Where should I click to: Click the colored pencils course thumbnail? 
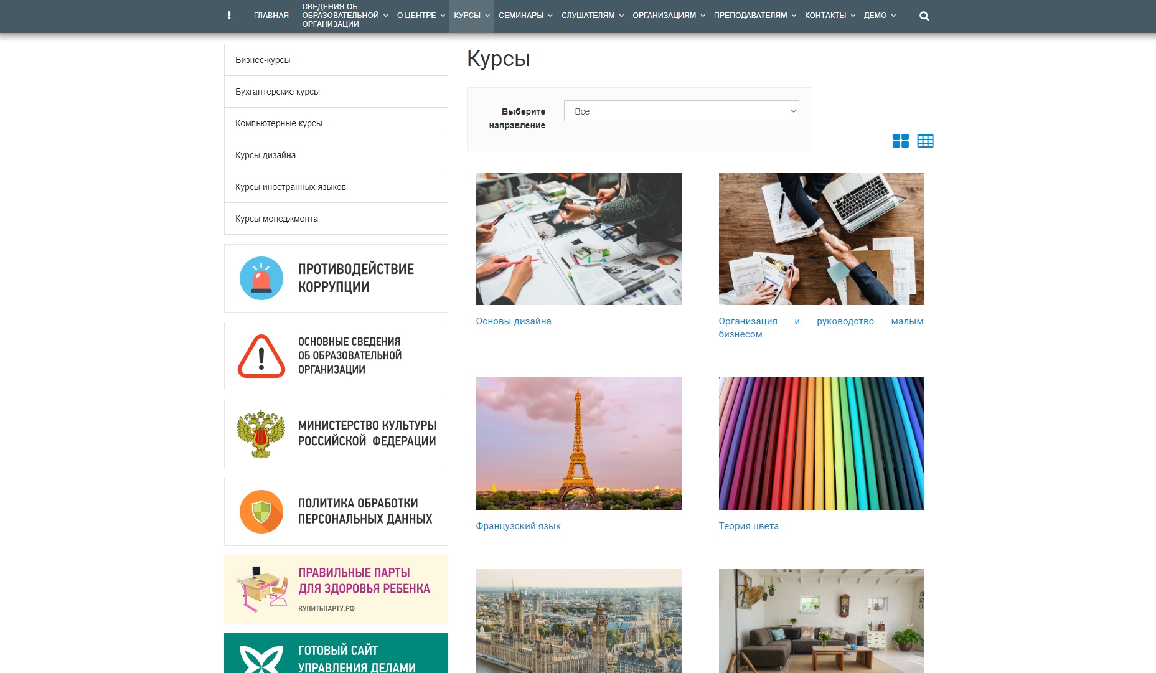point(821,443)
